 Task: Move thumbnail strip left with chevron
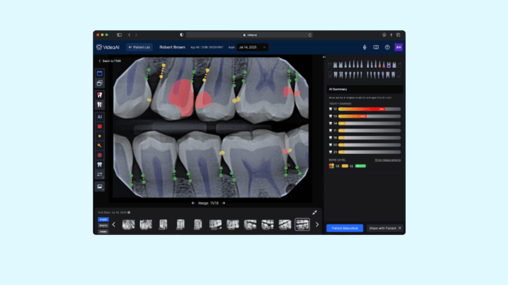(x=114, y=225)
